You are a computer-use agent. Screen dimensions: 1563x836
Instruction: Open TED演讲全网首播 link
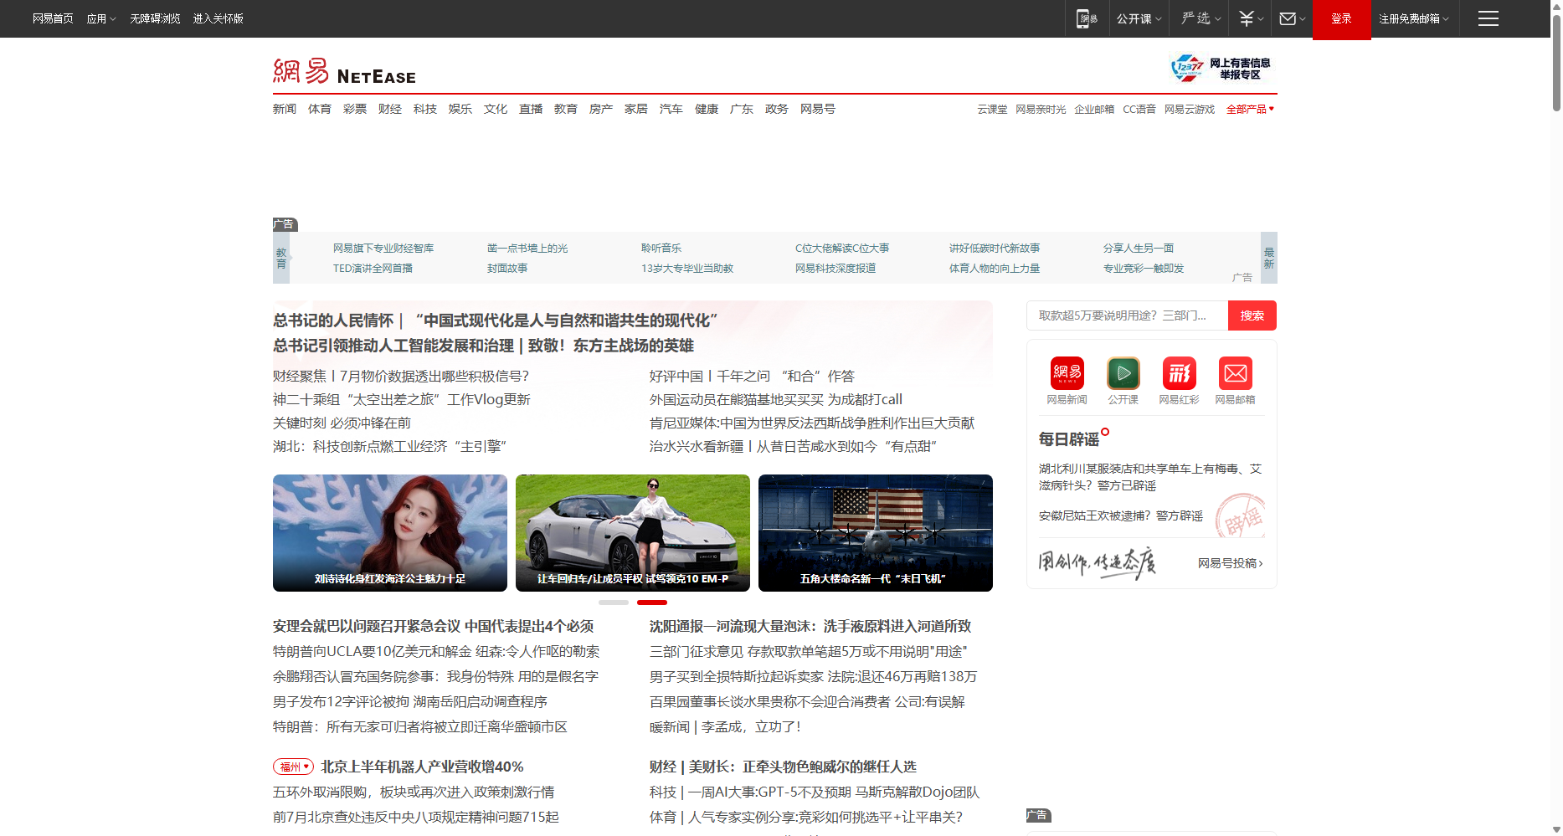pos(373,269)
